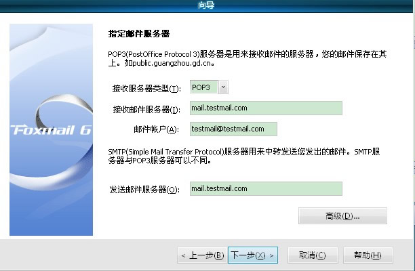The image size is (415, 271).
Task: Click the 接收邮件服务器(I) label
Action: tap(147, 110)
